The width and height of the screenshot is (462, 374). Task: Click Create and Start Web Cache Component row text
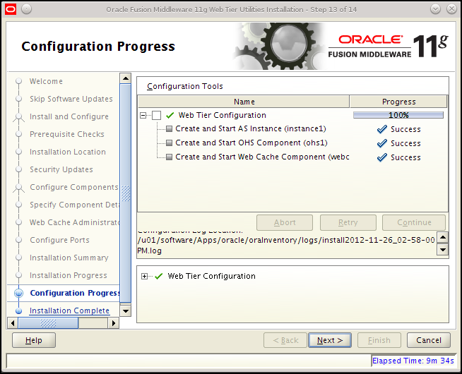(x=262, y=157)
